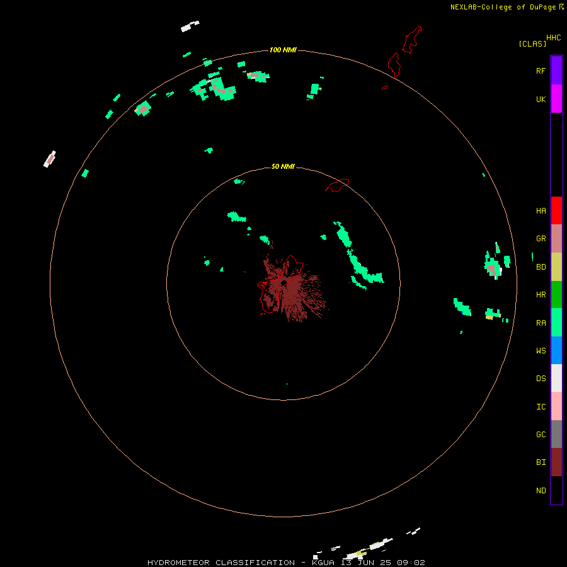Click the UK legend label

pyautogui.click(x=541, y=99)
